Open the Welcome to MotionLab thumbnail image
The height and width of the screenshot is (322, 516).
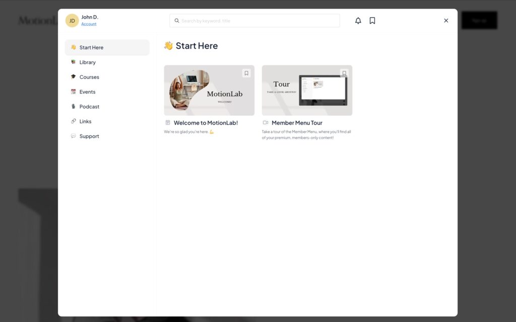[x=209, y=91]
